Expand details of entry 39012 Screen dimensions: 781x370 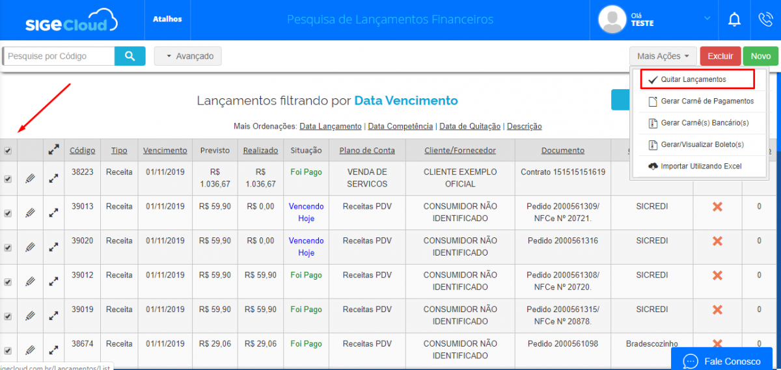[54, 282]
